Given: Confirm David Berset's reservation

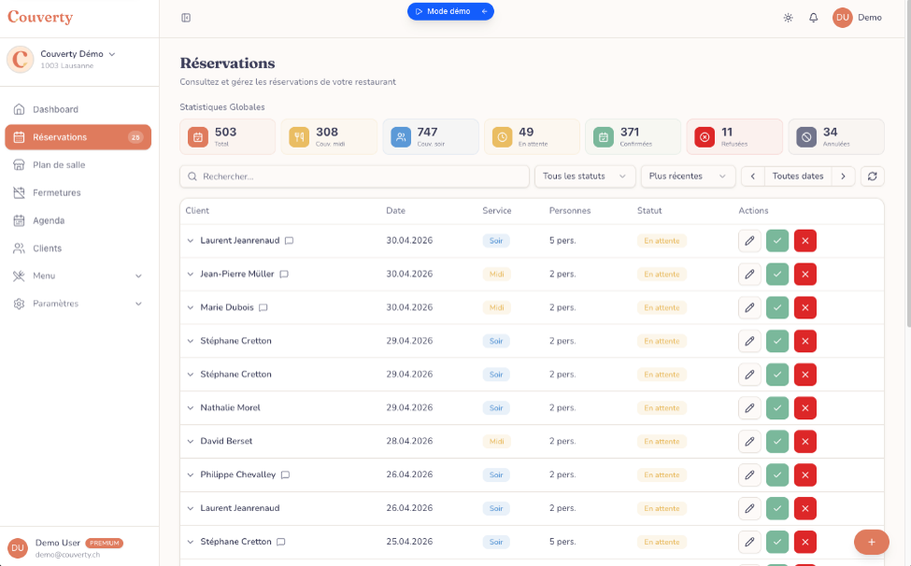Looking at the screenshot, I should tap(777, 442).
